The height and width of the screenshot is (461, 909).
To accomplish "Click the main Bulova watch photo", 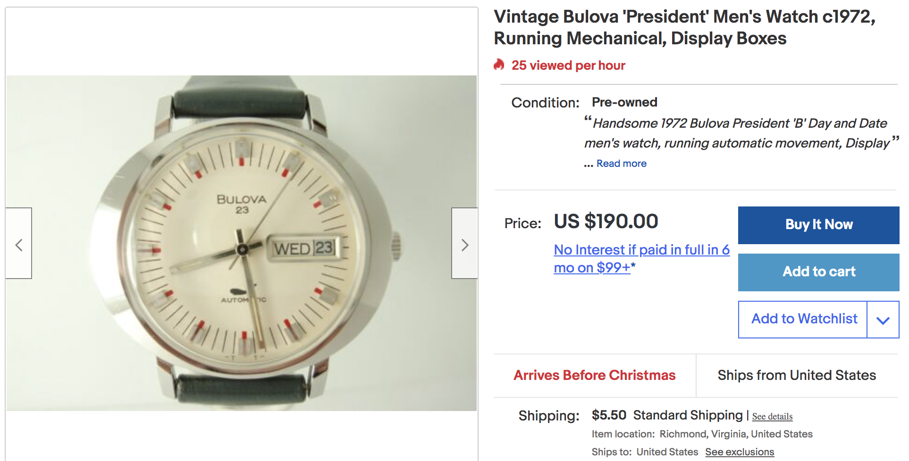I will (x=242, y=243).
